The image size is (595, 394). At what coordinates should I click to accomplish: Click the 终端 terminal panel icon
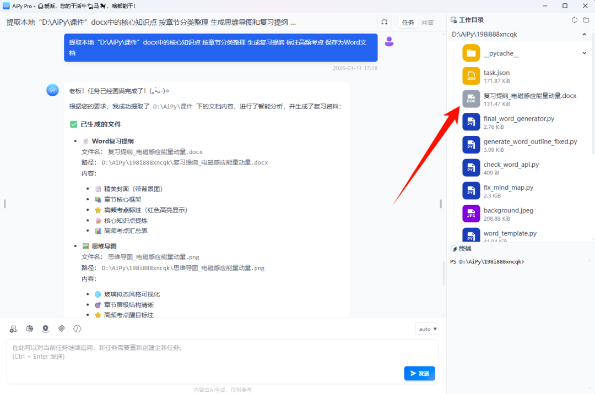pos(453,249)
